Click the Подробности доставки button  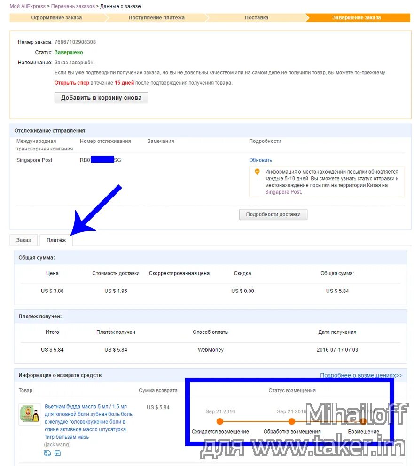pos(273,214)
